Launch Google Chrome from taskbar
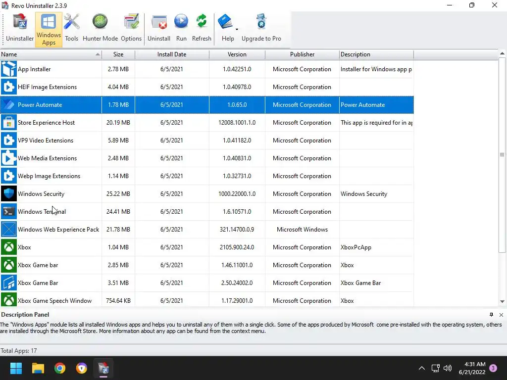 (x=60, y=368)
